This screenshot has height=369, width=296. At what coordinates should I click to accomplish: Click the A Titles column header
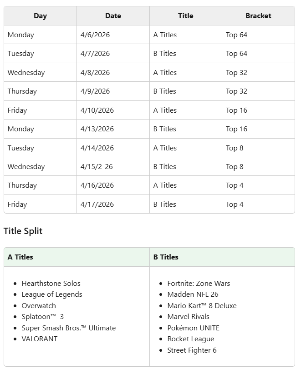click(x=20, y=257)
